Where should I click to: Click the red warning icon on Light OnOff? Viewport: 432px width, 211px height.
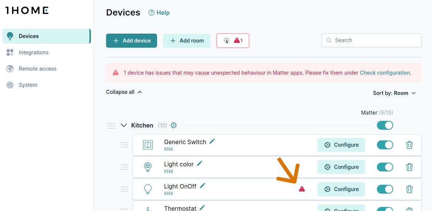(302, 189)
